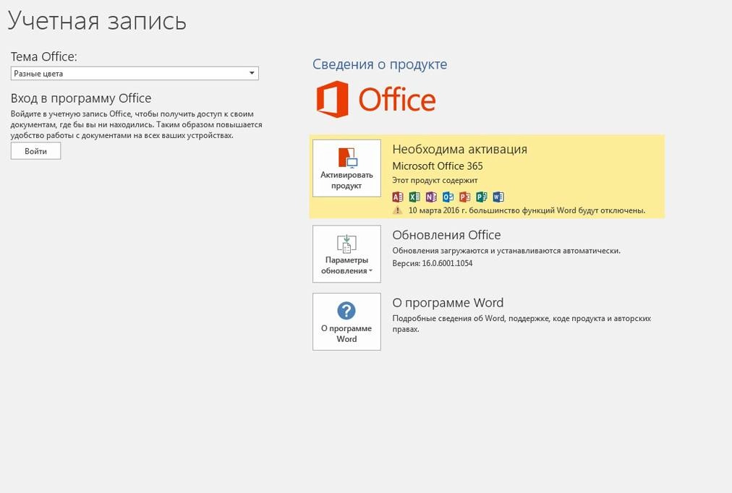Click the version number 16.0.6001.1054 line

point(433,263)
